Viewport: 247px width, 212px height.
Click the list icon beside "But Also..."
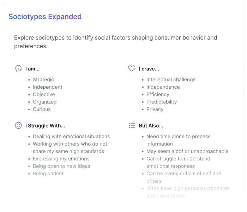click(x=132, y=125)
